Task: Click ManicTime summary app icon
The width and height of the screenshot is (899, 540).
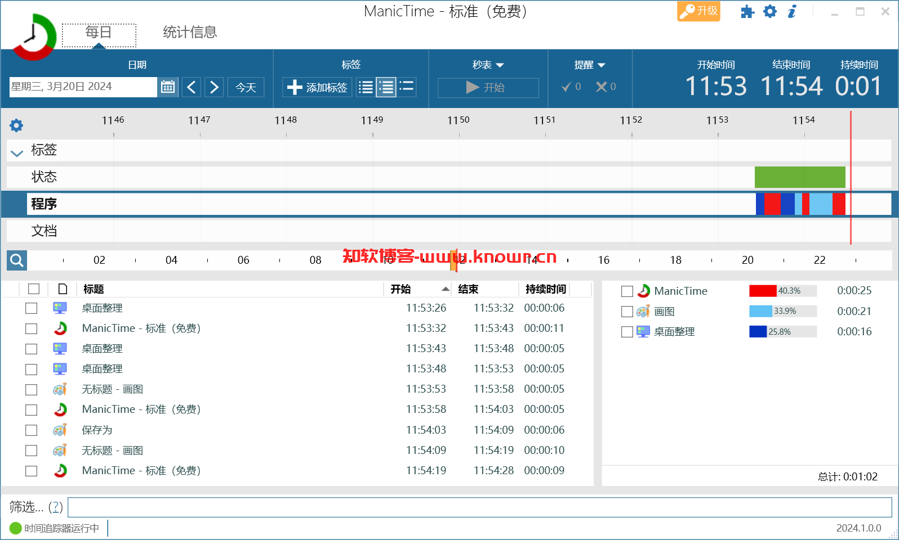Action: coord(643,291)
